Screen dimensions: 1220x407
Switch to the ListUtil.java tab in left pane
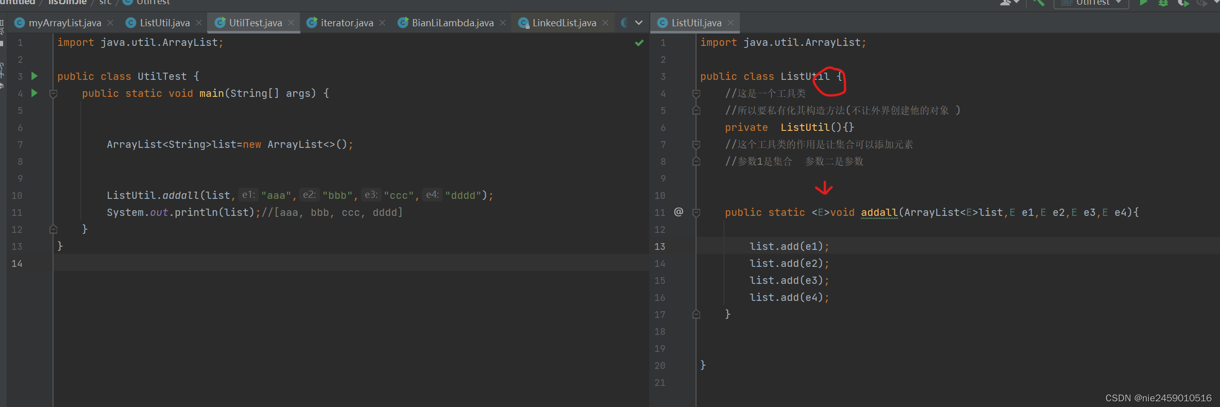click(x=165, y=23)
